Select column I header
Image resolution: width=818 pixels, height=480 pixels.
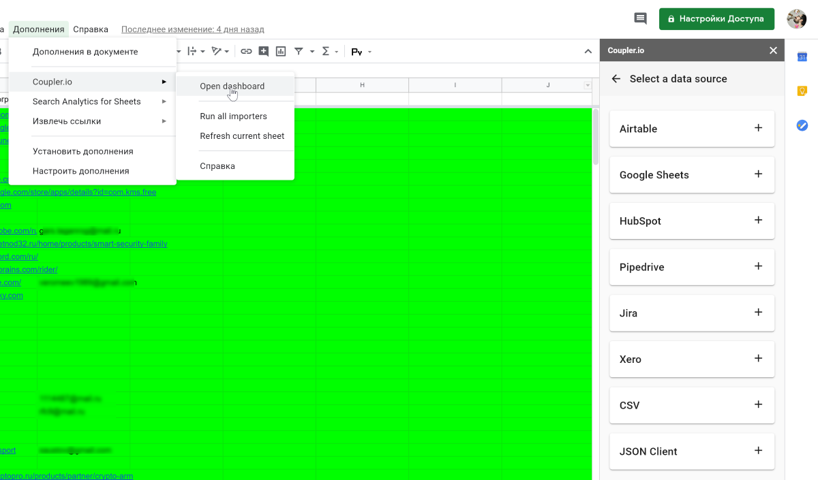455,85
